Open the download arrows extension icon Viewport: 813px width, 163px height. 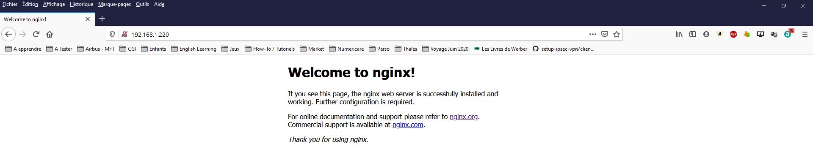[747, 34]
